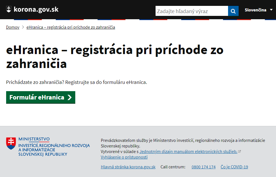This screenshot has height=177, width=276.
Task: Click phone number 0800 174 174
Action: click(204, 167)
